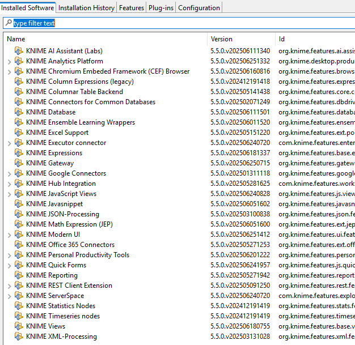Switch to the Plug-ins tab
This screenshot has height=345, width=355.
coord(161,8)
